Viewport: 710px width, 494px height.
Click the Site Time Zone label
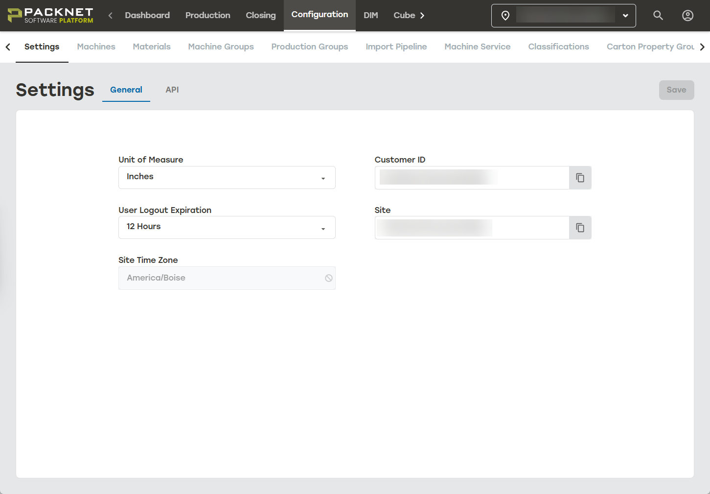click(148, 260)
